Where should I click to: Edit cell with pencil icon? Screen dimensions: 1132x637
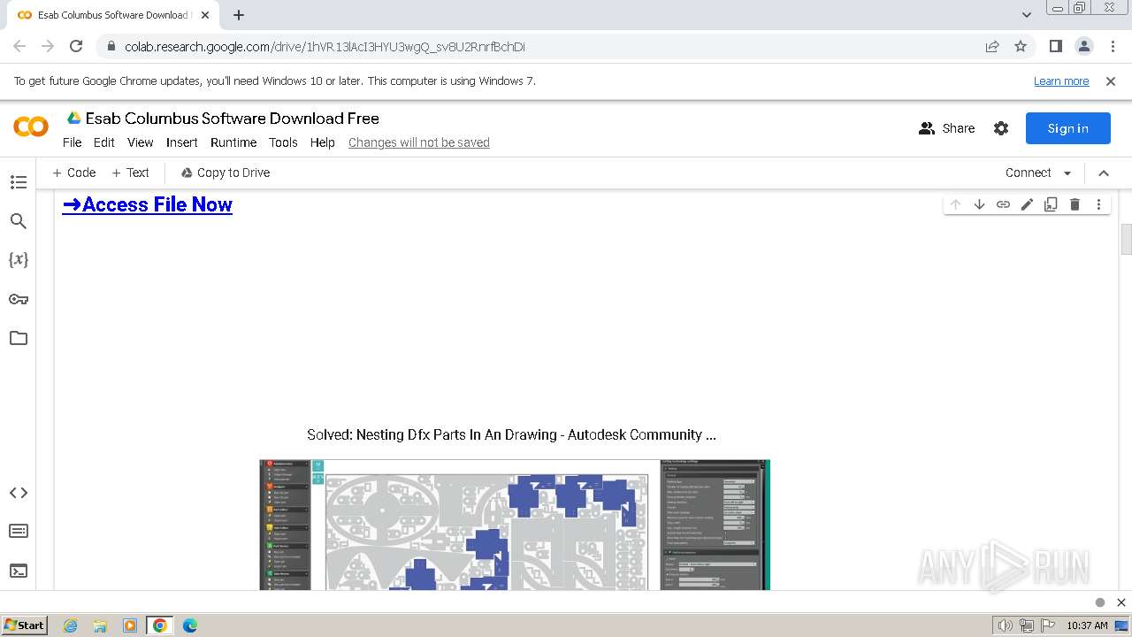pos(1027,204)
